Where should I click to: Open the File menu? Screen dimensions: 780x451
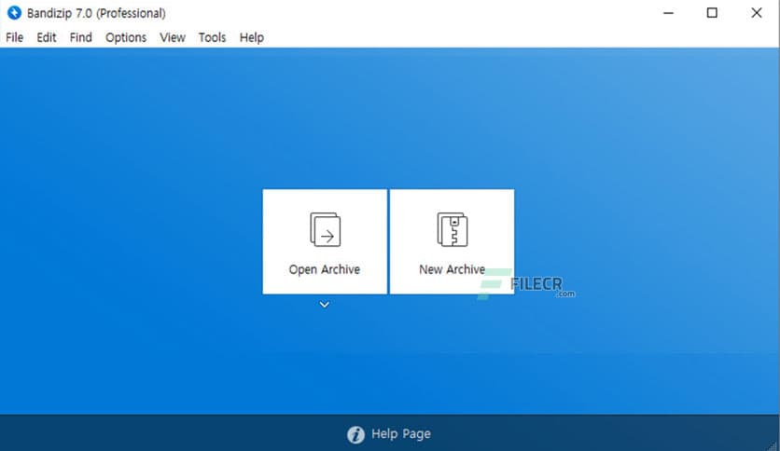[x=14, y=38]
